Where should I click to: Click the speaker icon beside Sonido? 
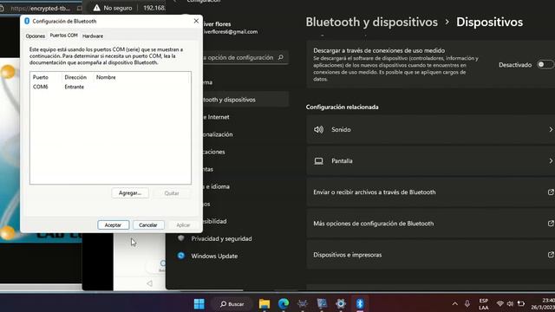(318, 129)
